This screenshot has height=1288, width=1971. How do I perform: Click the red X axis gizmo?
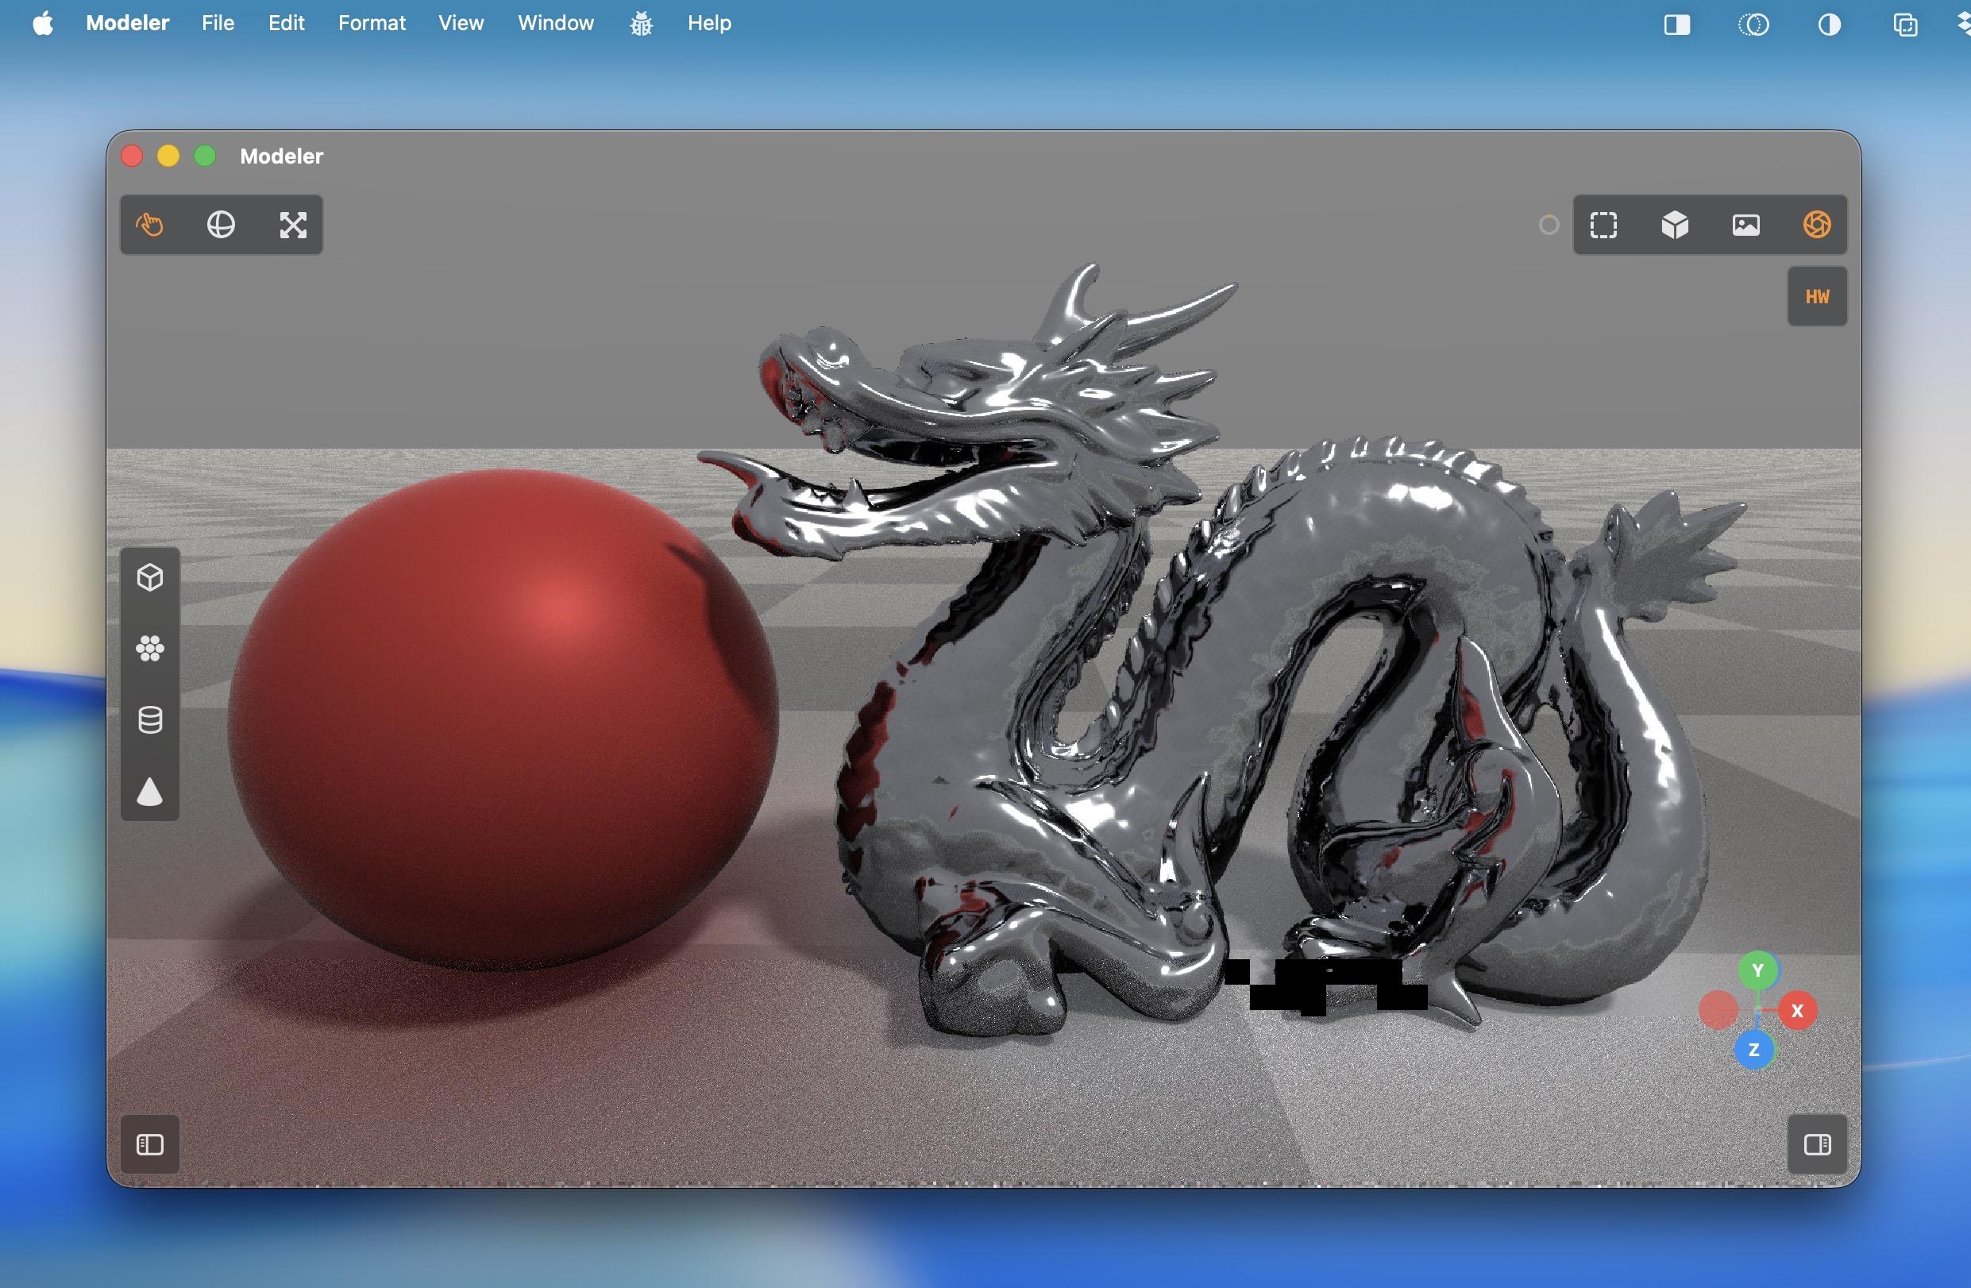(1796, 1011)
